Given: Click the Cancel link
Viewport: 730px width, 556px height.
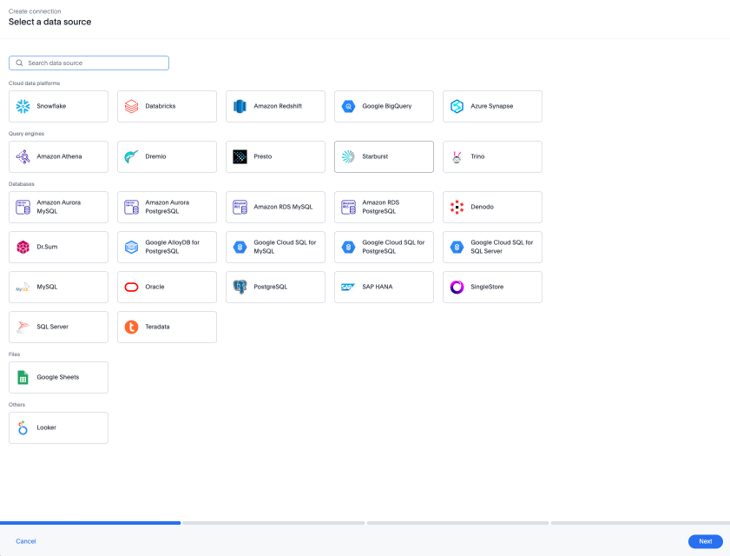Looking at the screenshot, I should [x=26, y=541].
